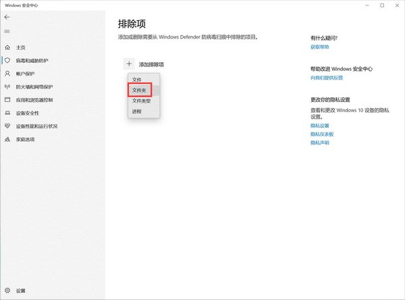Click the 更改你的隐私设置 heading
This screenshot has width=405, height=300.
point(330,100)
